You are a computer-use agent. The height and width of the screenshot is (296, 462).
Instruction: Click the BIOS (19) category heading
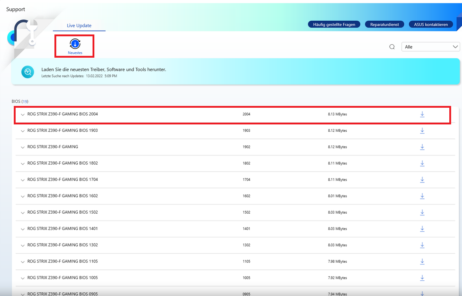pos(20,102)
